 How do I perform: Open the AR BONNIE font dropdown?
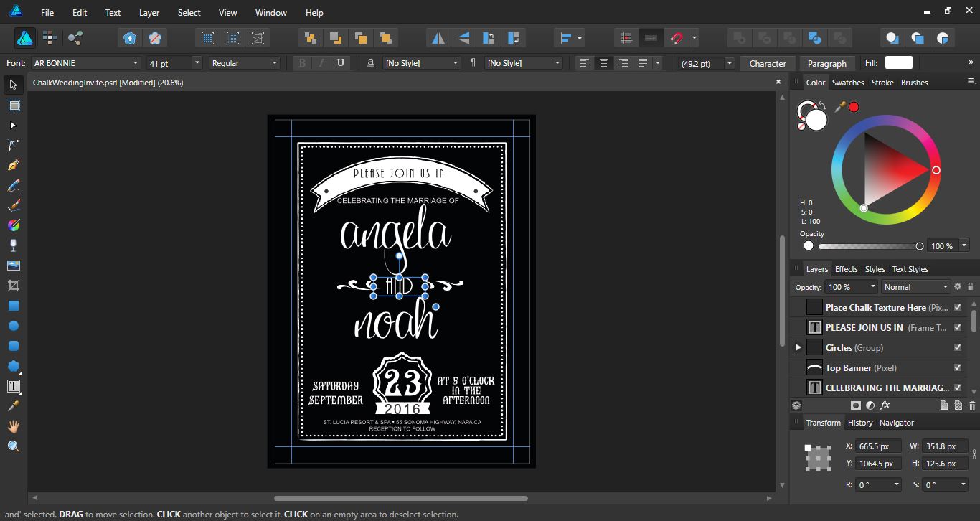pyautogui.click(x=135, y=63)
